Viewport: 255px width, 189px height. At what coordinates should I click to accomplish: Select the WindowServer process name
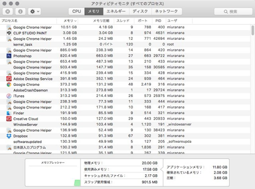(25, 124)
